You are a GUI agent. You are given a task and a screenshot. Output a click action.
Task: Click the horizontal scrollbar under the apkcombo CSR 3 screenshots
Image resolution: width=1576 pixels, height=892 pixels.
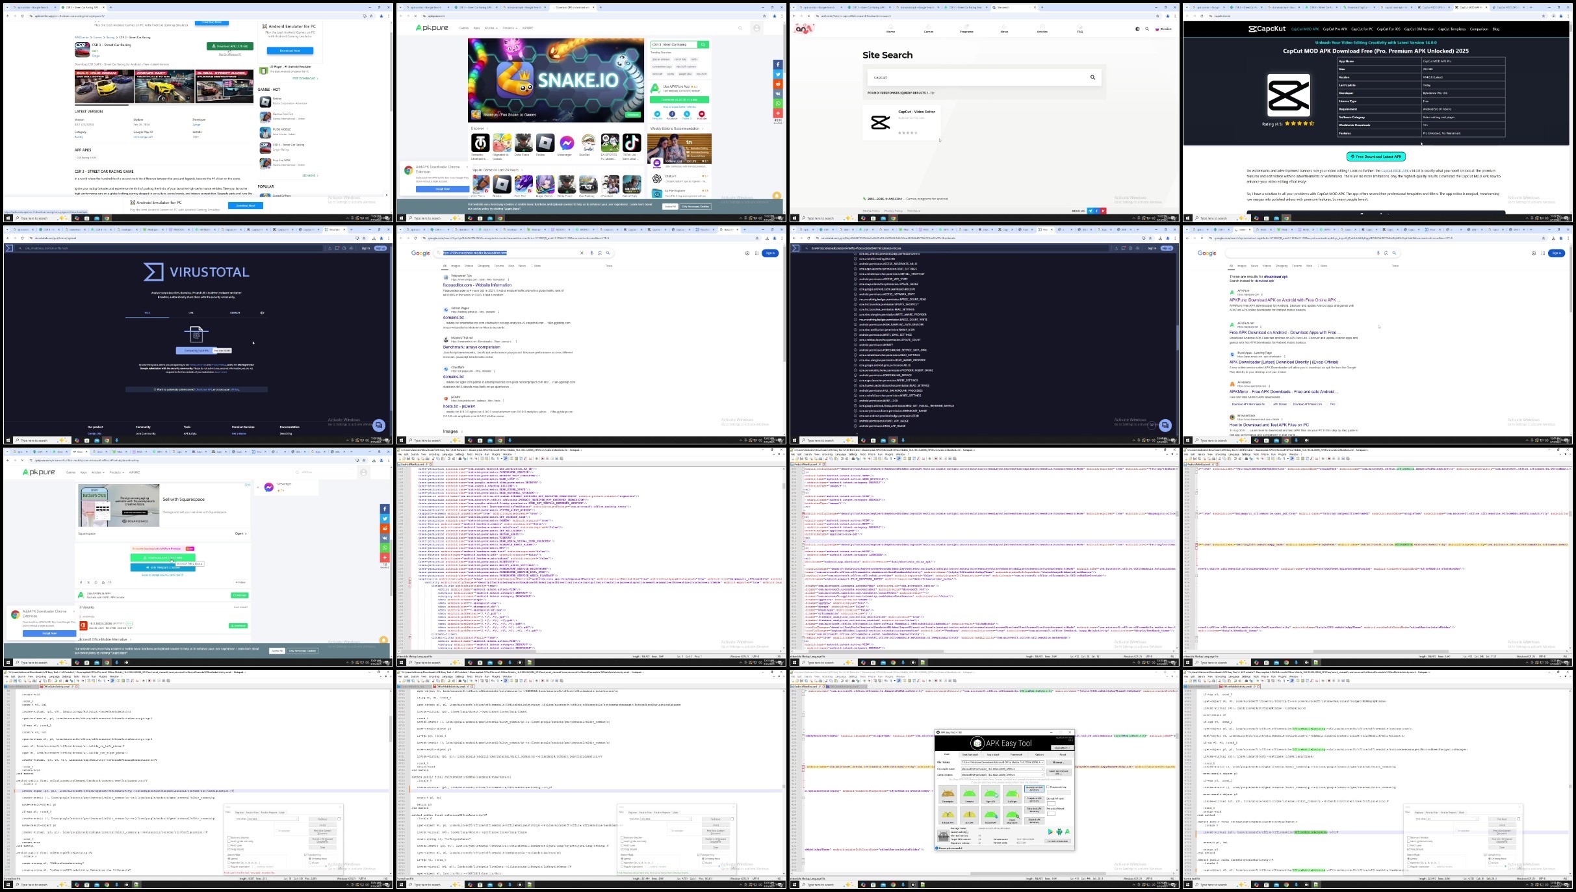click(164, 105)
